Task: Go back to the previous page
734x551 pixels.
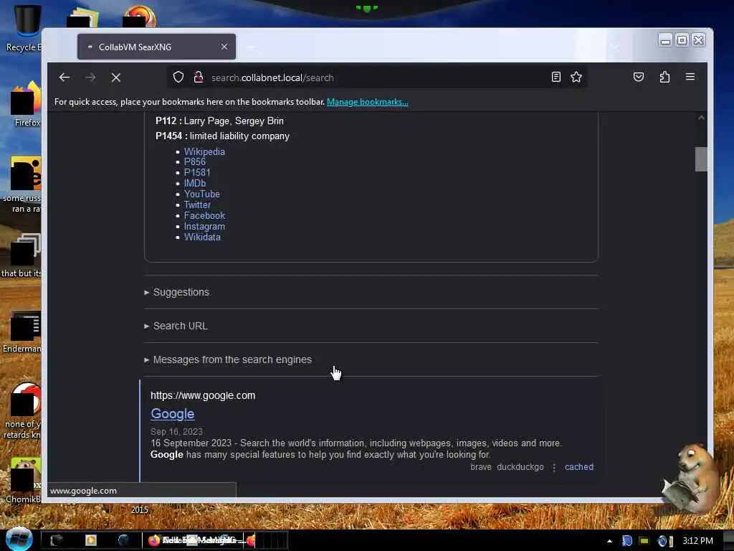Action: [65, 77]
